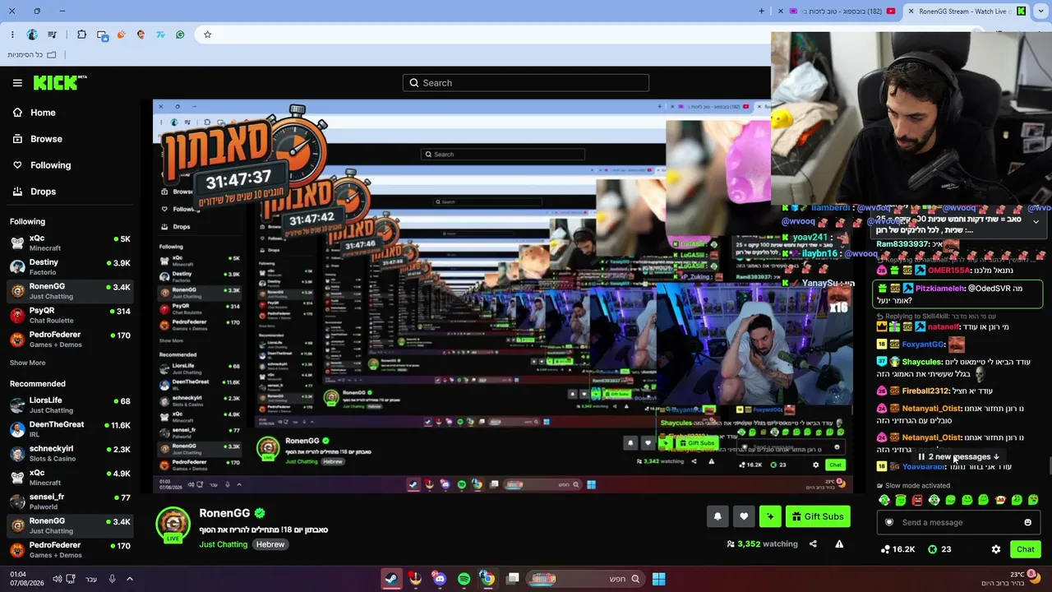Click the Grammarly extension icon
Viewport: 1052px width, 592px height.
[180, 35]
